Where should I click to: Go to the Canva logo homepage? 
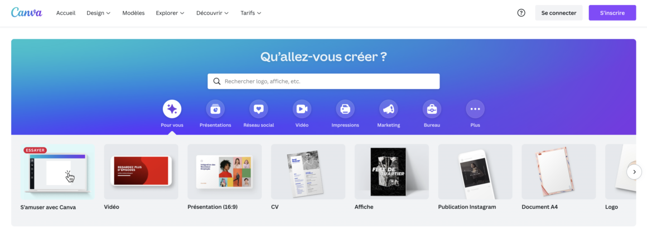coord(26,12)
